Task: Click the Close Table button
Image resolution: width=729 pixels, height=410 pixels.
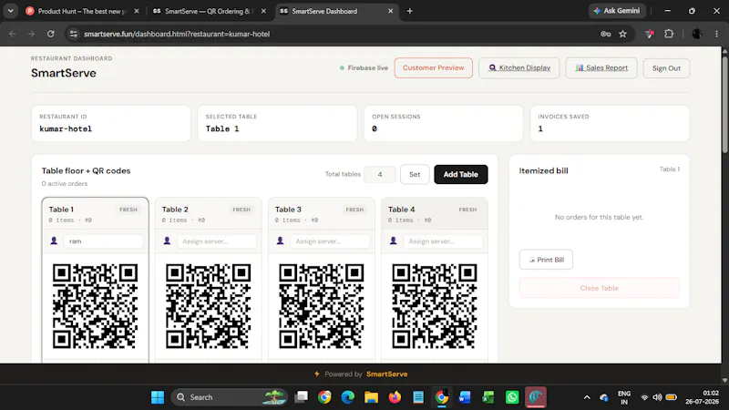Action: point(599,288)
